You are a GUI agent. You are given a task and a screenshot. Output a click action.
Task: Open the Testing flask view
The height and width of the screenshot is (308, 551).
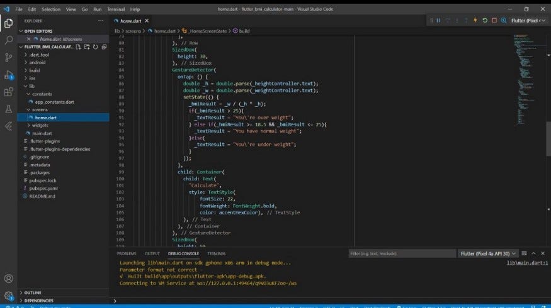tap(8, 109)
